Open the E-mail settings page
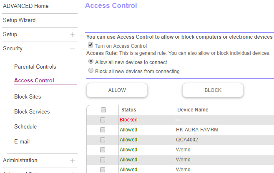 coord(22,142)
